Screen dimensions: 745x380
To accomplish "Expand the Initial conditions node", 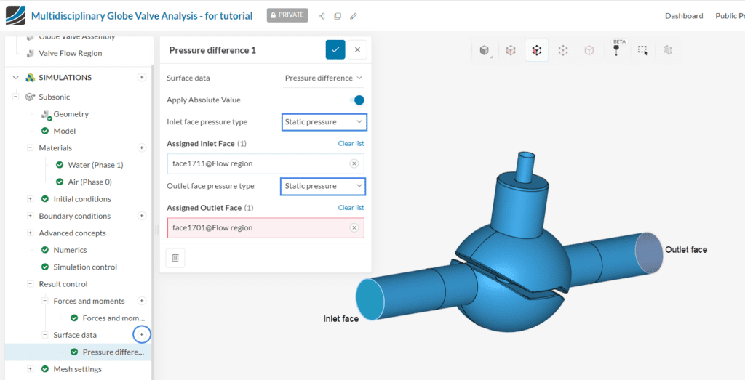I will [x=31, y=199].
